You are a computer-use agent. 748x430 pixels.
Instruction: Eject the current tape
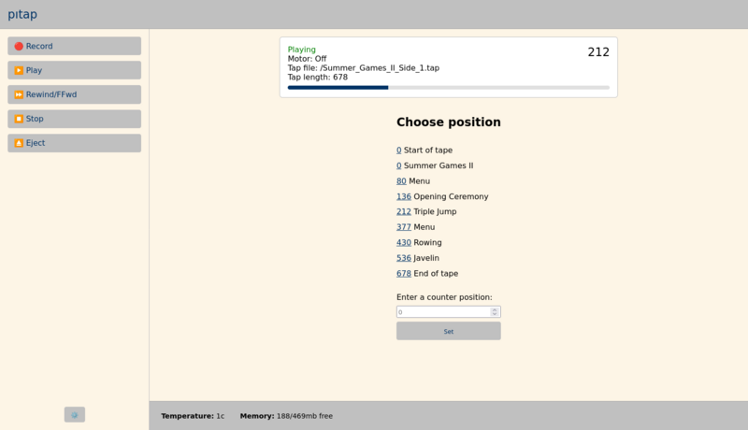(x=75, y=143)
